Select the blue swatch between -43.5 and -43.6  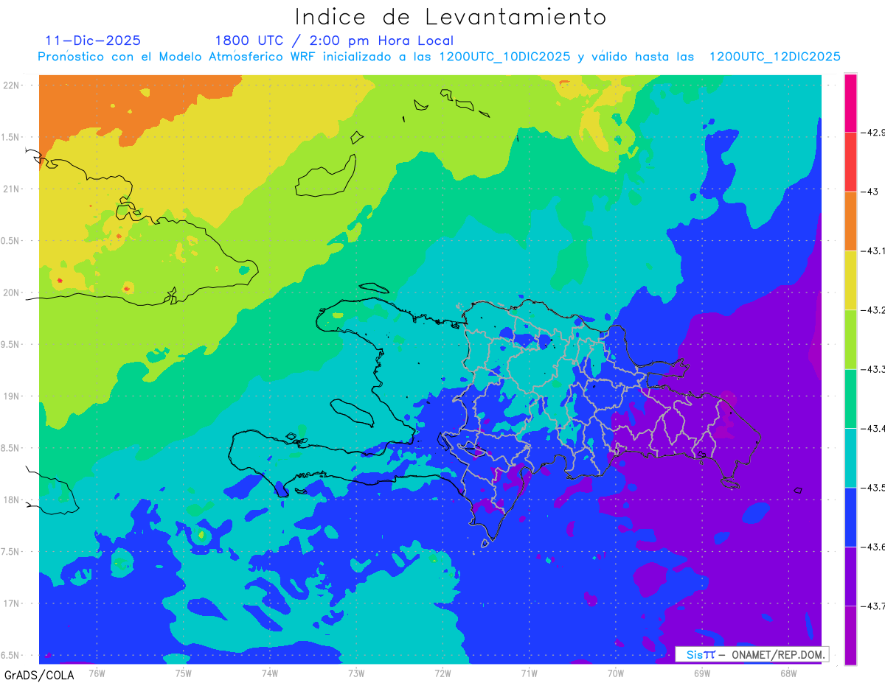point(850,517)
